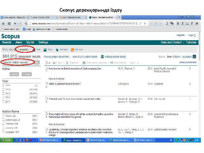Switch to the Thomson Reuters browser tab
Image resolution: width=204 pixels, height=153 pixels.
coord(73,17)
